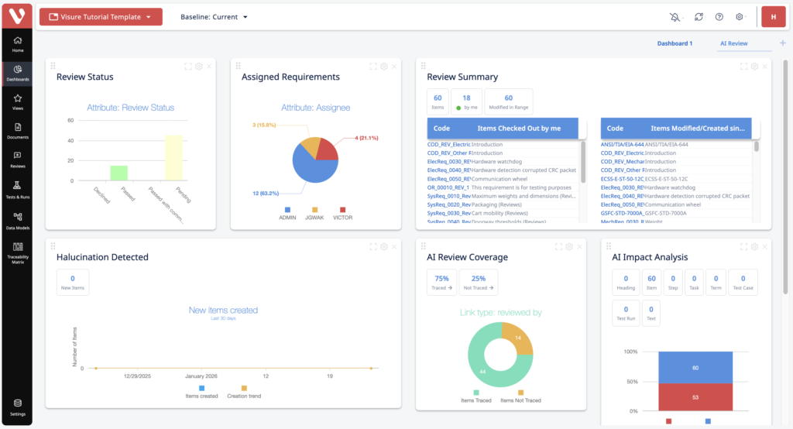793x429 pixels.
Task: Open the Visure Tutorial Template dropdown
Action: [x=101, y=17]
